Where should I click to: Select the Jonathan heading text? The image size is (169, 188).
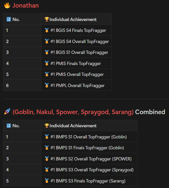pos(26,6)
